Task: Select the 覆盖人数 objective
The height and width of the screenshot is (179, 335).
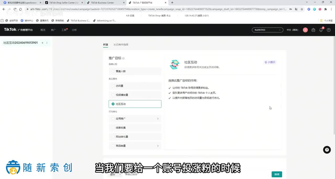Action: pyautogui.click(x=135, y=71)
